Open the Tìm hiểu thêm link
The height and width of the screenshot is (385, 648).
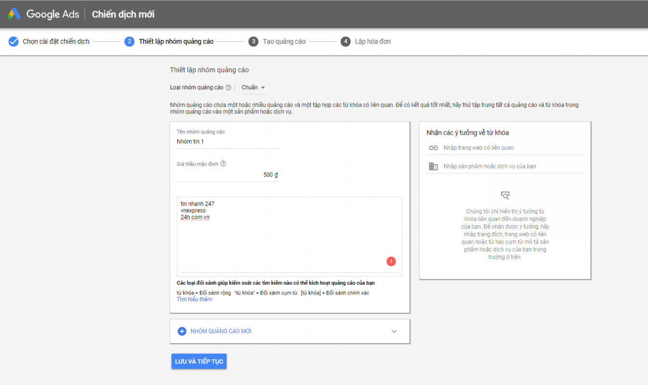coord(194,299)
